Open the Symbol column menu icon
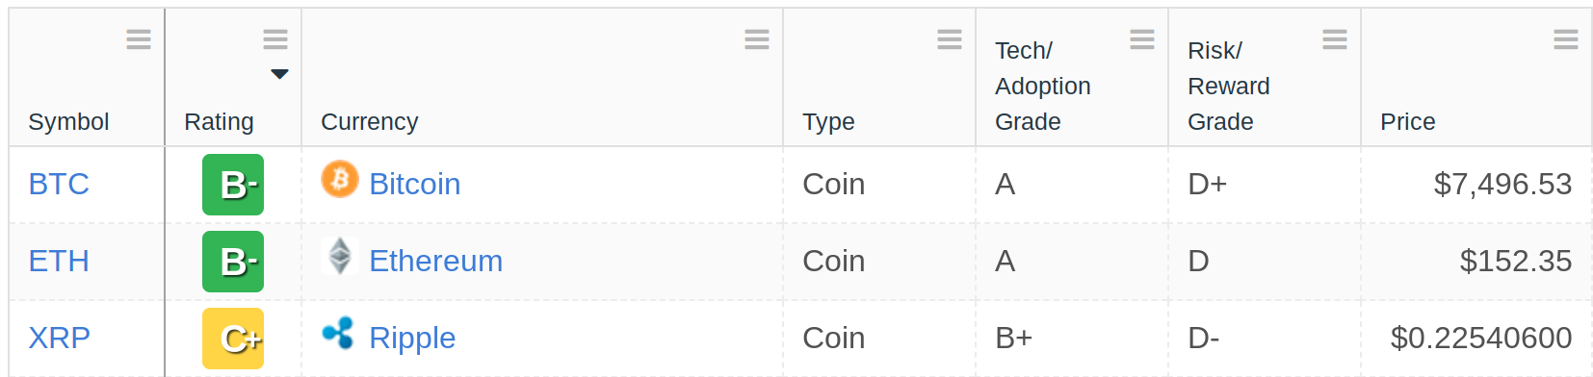The width and height of the screenshot is (1593, 377). (139, 39)
